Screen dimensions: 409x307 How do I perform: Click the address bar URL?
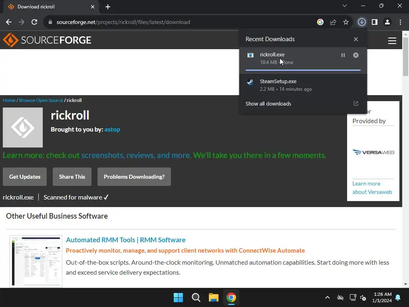tap(123, 22)
